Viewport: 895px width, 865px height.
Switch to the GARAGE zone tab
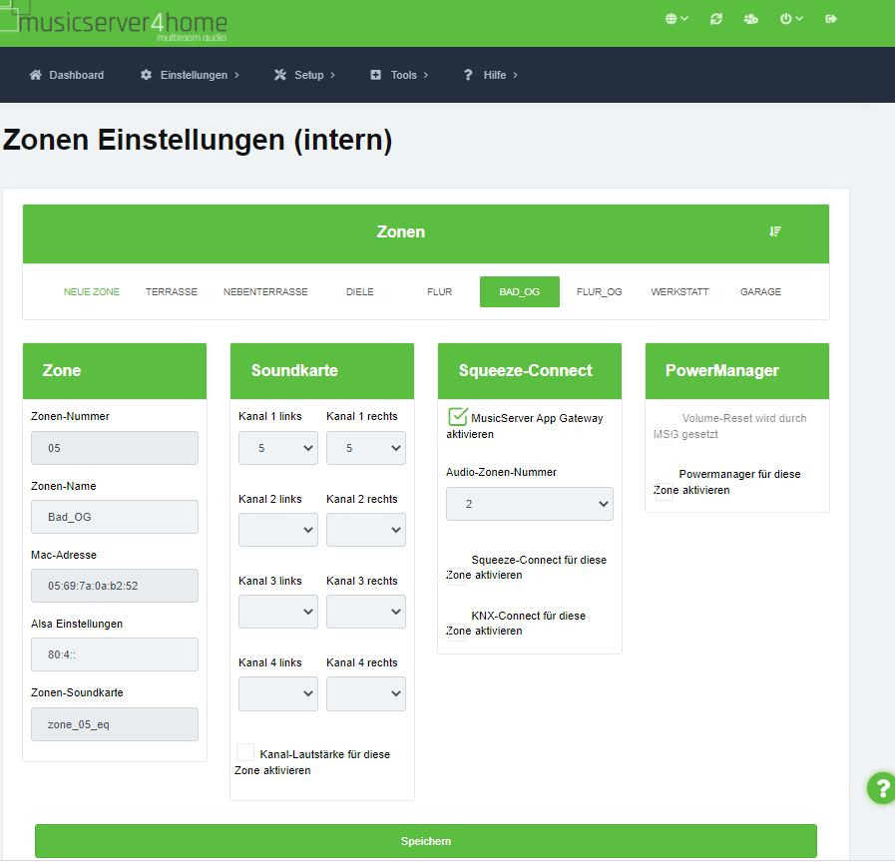click(x=760, y=291)
